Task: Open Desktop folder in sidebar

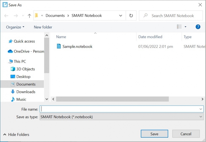Action: 23,77
